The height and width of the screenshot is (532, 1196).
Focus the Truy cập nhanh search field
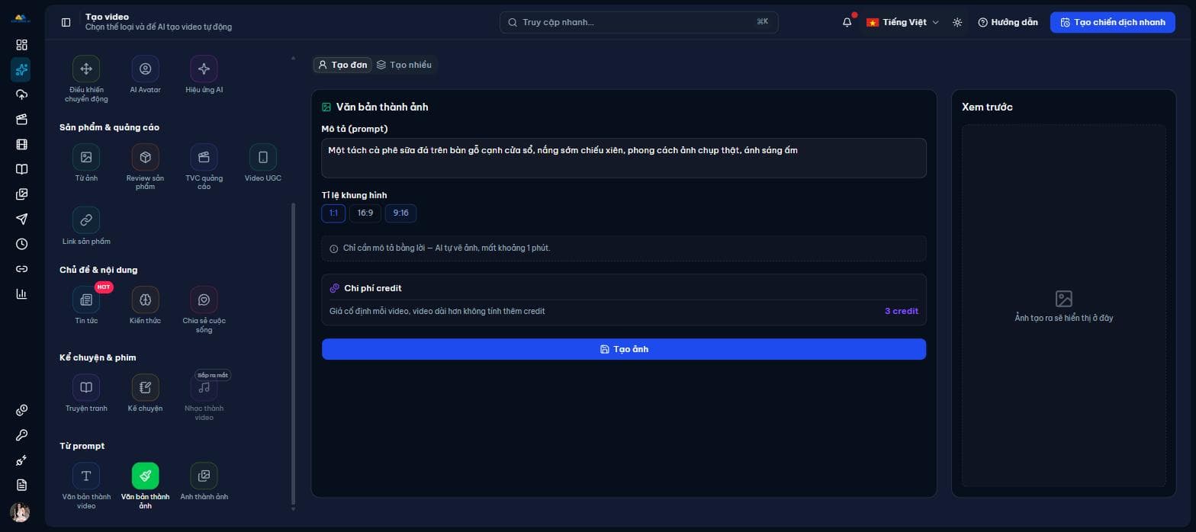tap(639, 22)
